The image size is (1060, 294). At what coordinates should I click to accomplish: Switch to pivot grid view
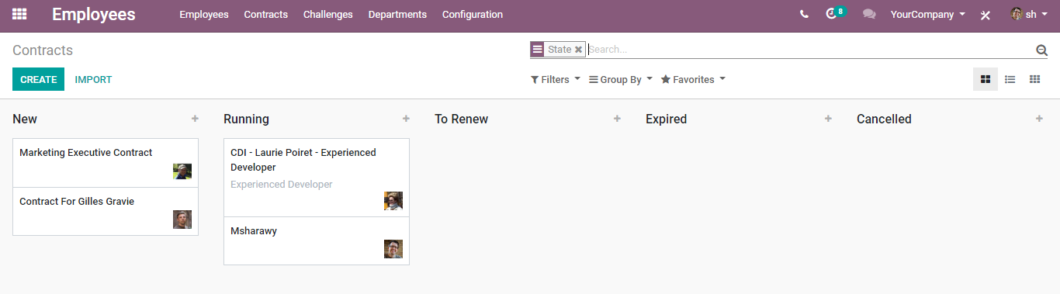coord(1034,79)
